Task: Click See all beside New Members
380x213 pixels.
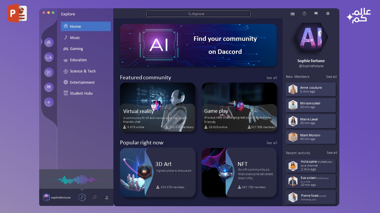Action: (x=331, y=77)
